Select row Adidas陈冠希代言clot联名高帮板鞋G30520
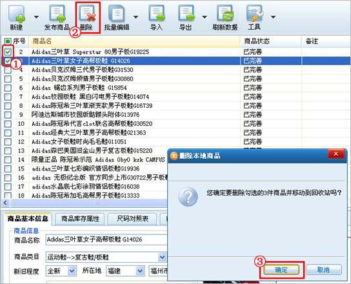351x284 pixels. (175, 124)
